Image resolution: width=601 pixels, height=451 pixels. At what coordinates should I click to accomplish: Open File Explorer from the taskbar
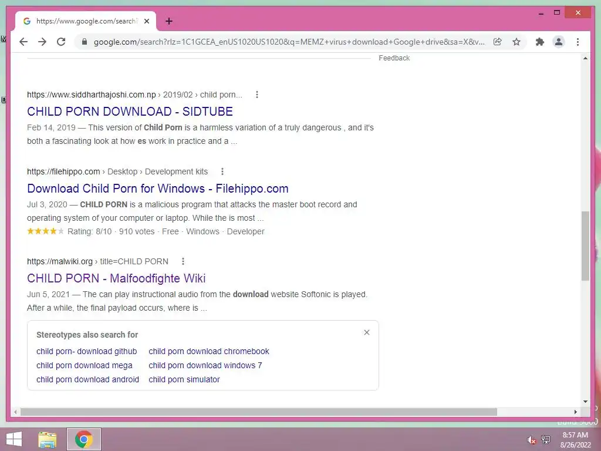click(47, 439)
